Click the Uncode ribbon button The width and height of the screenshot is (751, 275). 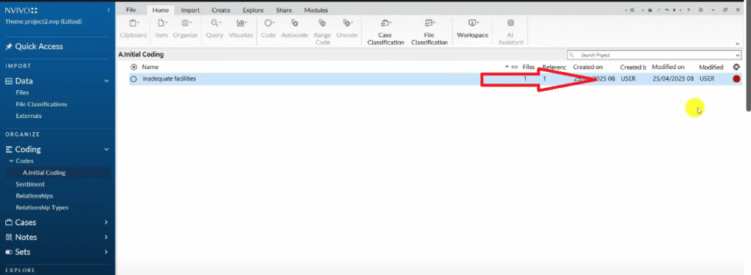(x=347, y=29)
